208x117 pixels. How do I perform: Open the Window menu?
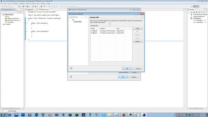click(x=43, y=4)
